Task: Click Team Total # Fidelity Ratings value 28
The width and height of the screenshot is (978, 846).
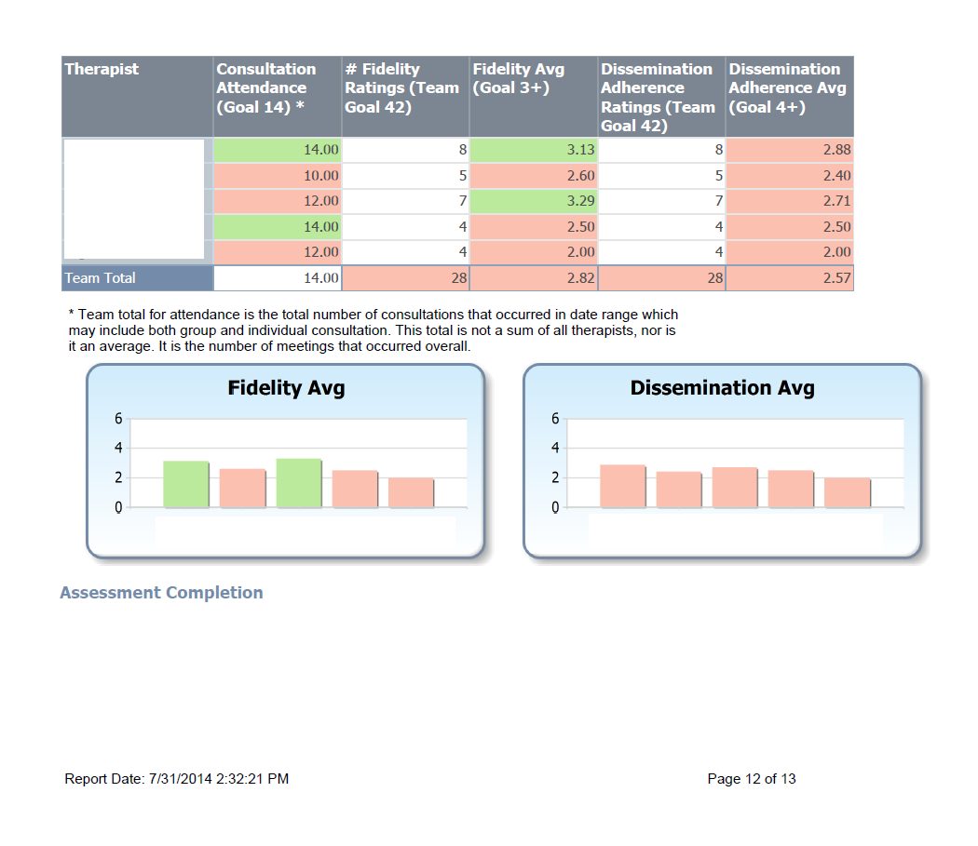Action: tap(405, 278)
